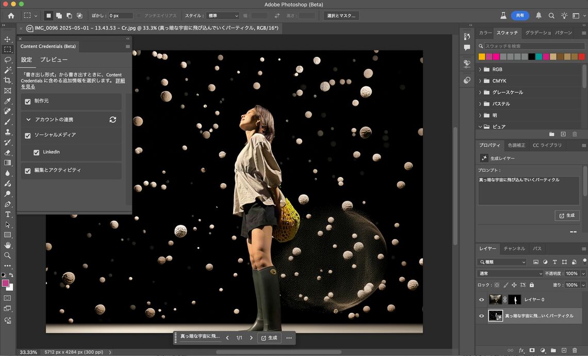
Task: Select the Brush tool
Action: pos(8,122)
